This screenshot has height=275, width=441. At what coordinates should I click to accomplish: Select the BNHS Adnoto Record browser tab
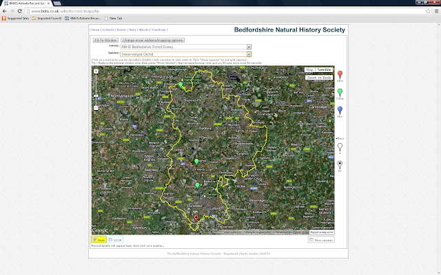point(26,3)
